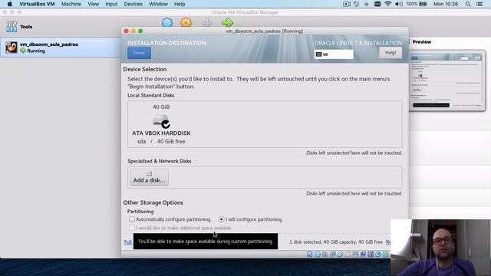Open the Tools icon in VirtualBox Manager

point(12,27)
